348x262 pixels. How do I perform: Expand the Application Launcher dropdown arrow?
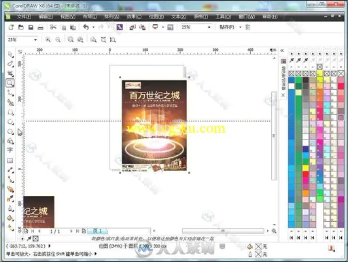[x=163, y=27]
